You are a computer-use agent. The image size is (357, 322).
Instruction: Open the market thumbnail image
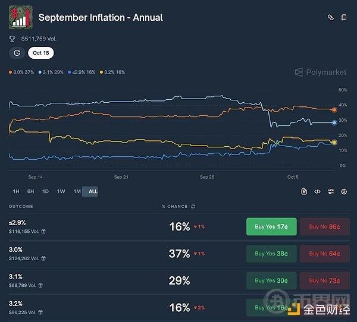click(x=20, y=18)
